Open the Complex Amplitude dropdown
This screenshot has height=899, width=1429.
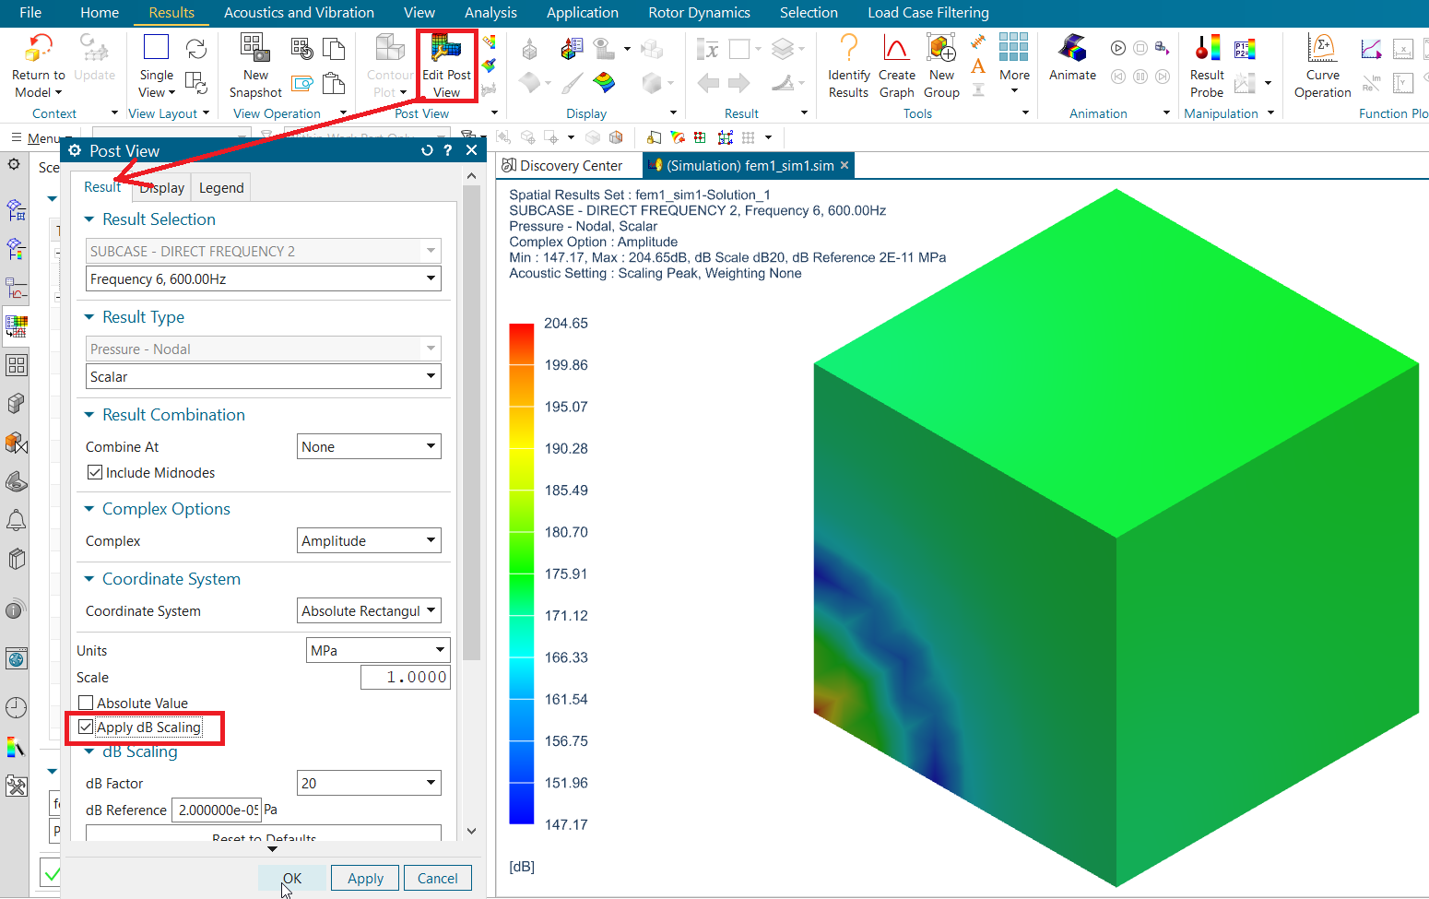pos(370,540)
